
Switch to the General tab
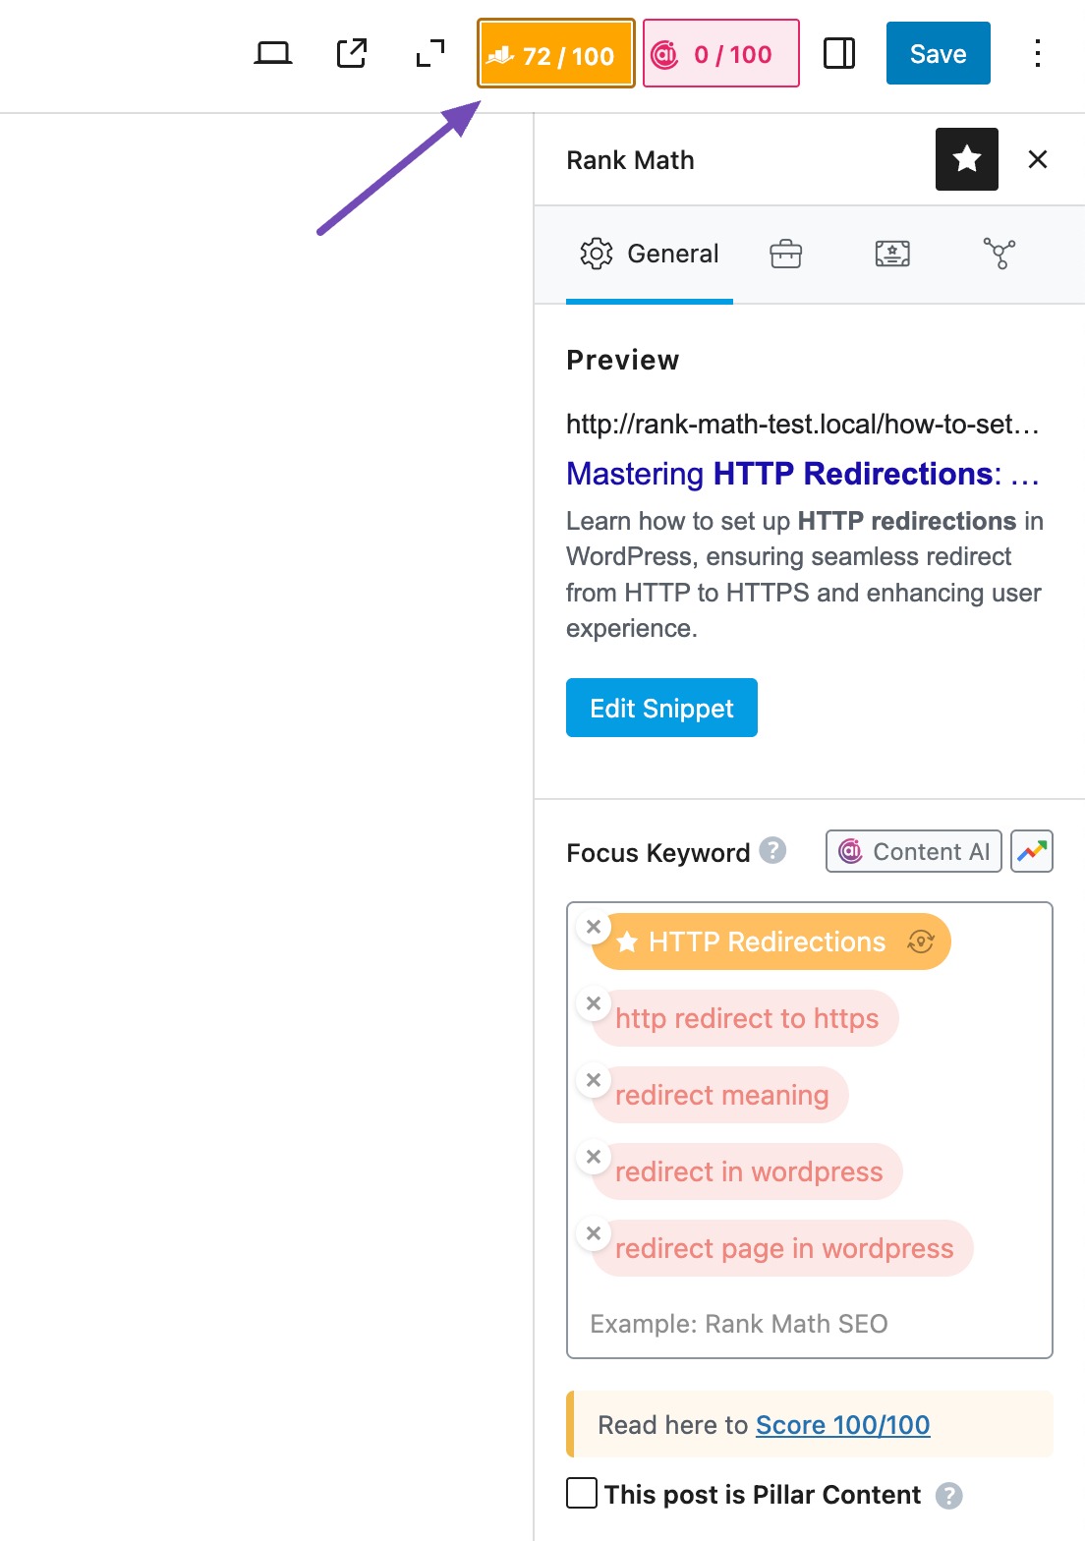point(650,254)
